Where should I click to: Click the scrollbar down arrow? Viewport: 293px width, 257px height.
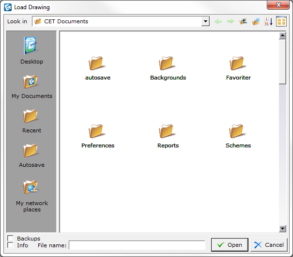pyautogui.click(x=282, y=228)
